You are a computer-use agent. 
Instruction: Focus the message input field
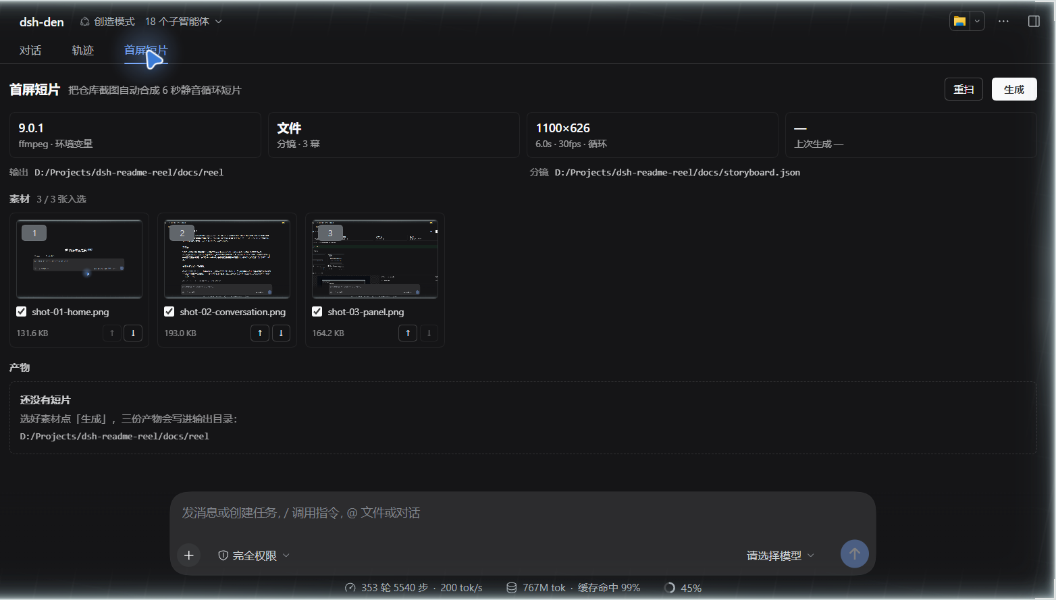coord(523,514)
